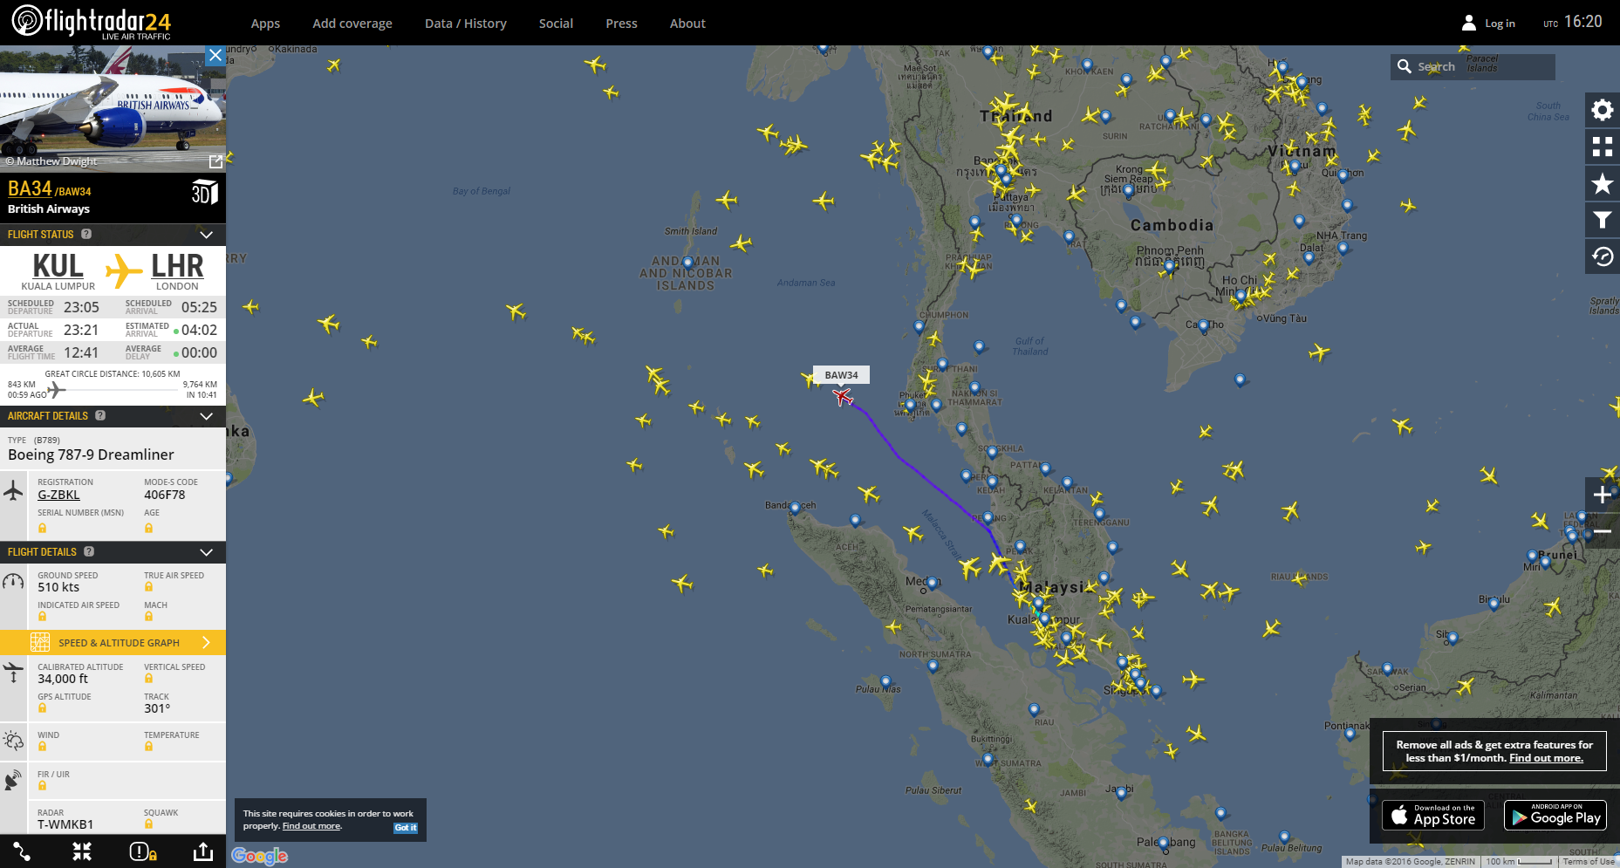This screenshot has width=1620, height=868.
Task: Collapse the Flight Status section
Action: pos(206,235)
